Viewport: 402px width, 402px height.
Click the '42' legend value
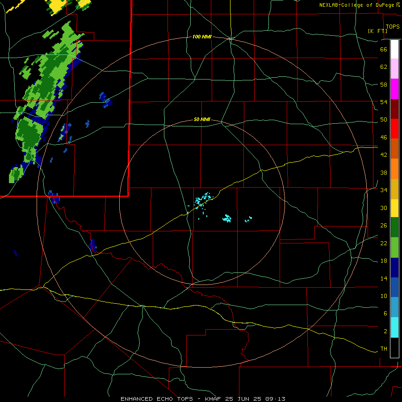pyautogui.click(x=384, y=155)
